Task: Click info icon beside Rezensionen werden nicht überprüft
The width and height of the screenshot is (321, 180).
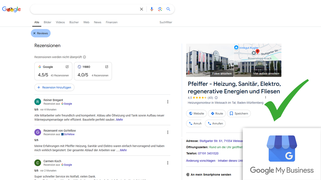Action: (85, 57)
